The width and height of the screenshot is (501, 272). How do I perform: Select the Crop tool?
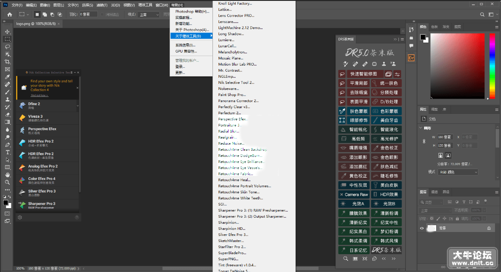coord(7,62)
